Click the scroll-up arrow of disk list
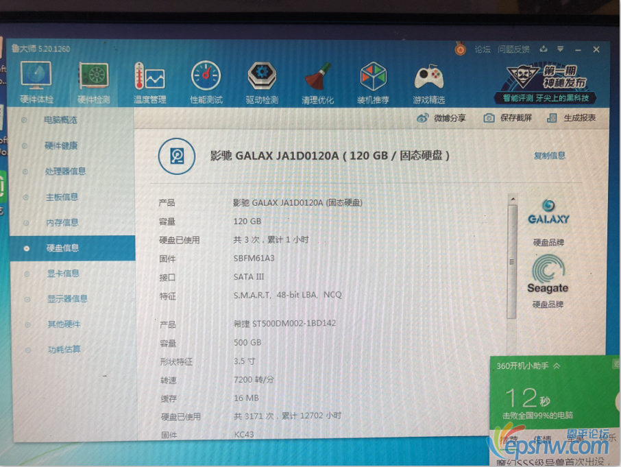This screenshot has height=467, width=621. pyautogui.click(x=513, y=199)
